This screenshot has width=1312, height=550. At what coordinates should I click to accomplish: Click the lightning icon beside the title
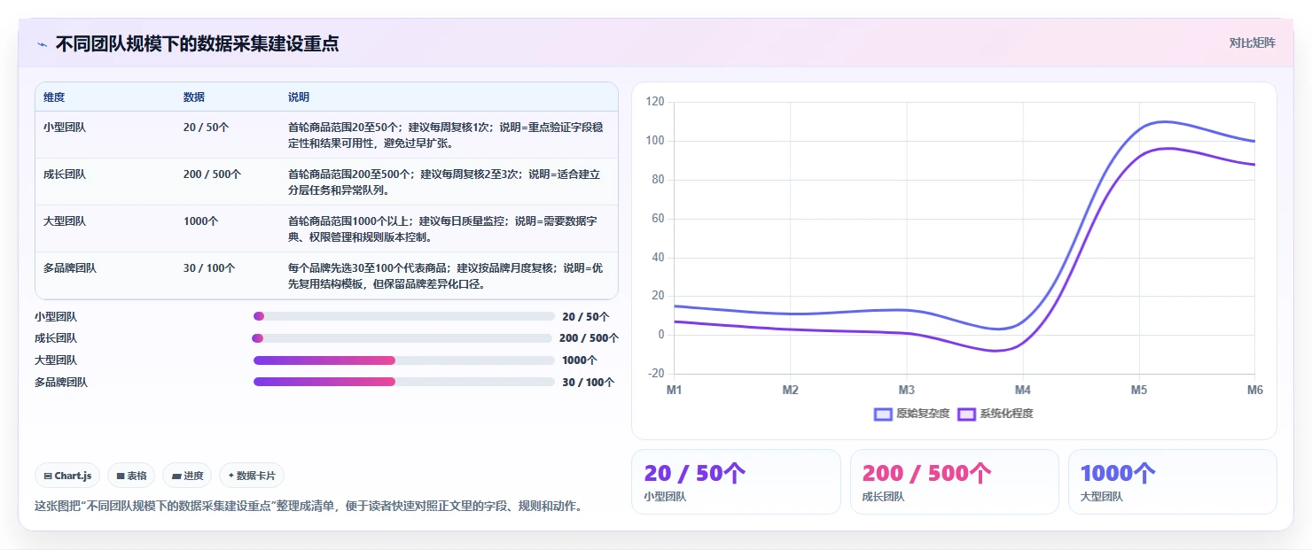(x=42, y=44)
